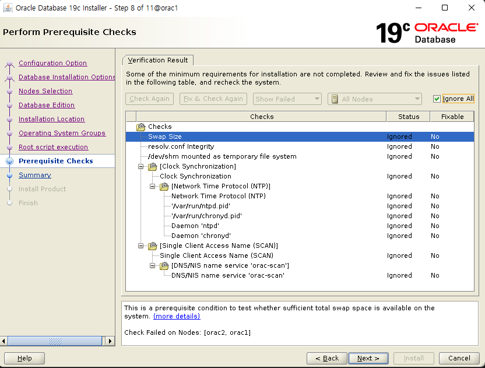Click the Cancel button
485x368 pixels.
pyautogui.click(x=459, y=358)
